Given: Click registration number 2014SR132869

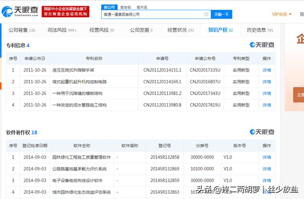Looking at the screenshot, I should 165,169.
